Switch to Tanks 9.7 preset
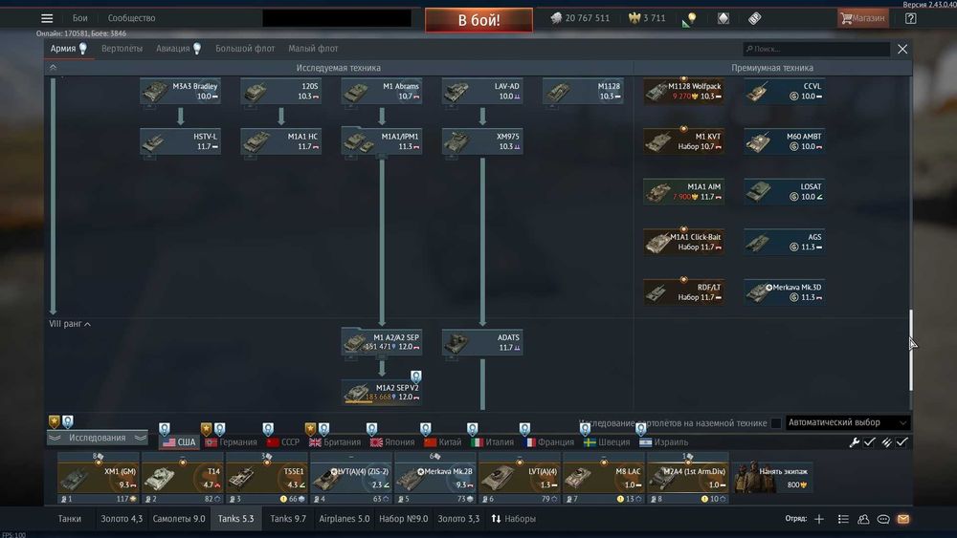The height and width of the screenshot is (538, 957). point(287,519)
